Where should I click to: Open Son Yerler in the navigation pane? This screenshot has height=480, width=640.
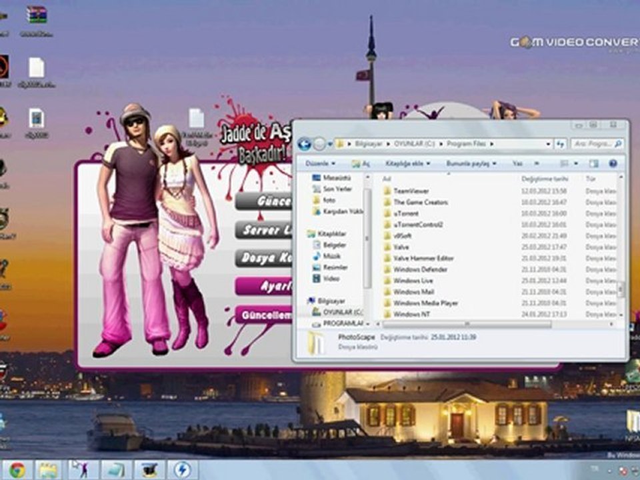[332, 189]
